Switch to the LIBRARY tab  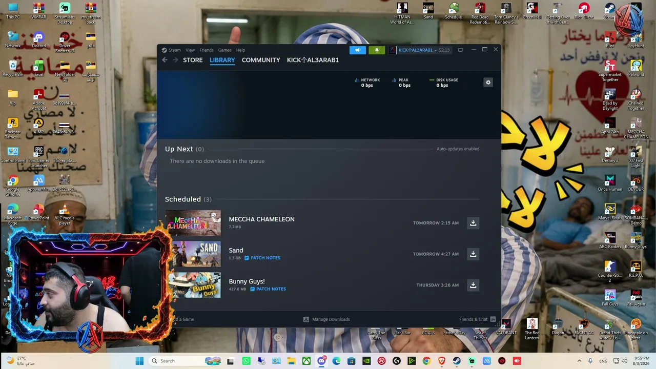coord(222,60)
